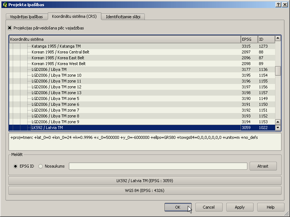The width and height of the screenshot is (290, 217).
Task: Select LGD2006 / Libya TM zone 13
Action: (142, 93)
